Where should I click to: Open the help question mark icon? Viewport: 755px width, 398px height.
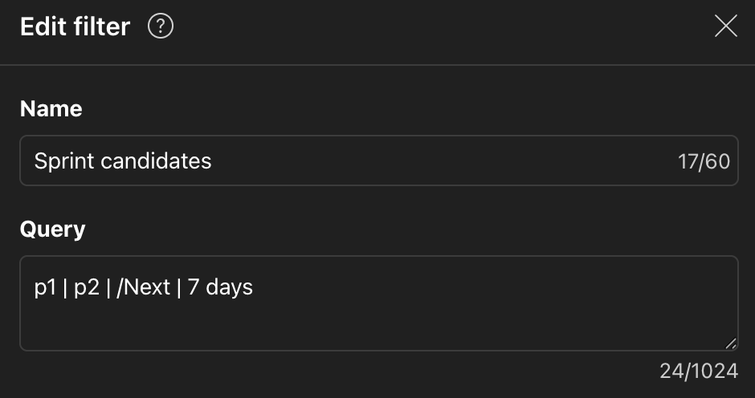pyautogui.click(x=161, y=26)
